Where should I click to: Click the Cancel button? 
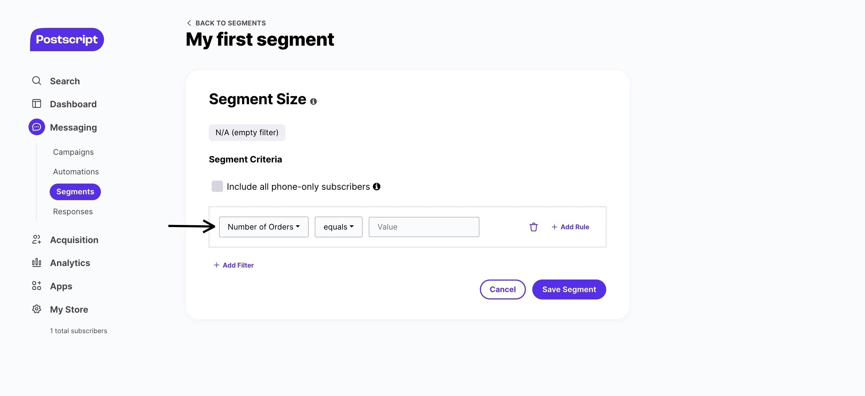pos(502,289)
